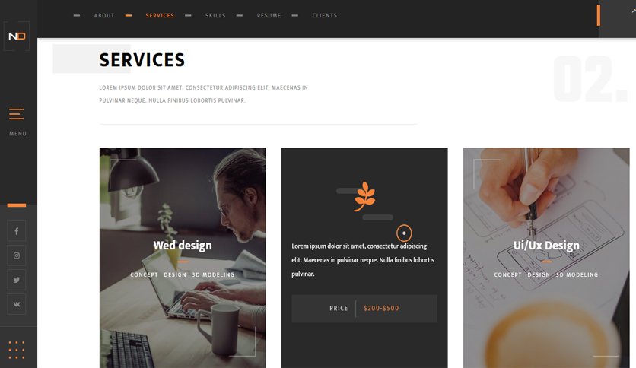Click the MENU text label in sidebar
Screen dimensions: 636x368
pyautogui.click(x=17, y=133)
